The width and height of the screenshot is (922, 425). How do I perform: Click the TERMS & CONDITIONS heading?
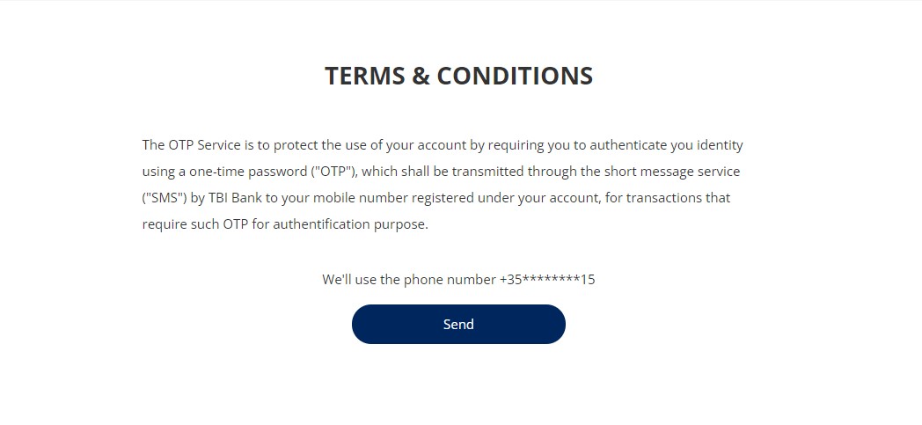[x=458, y=76]
